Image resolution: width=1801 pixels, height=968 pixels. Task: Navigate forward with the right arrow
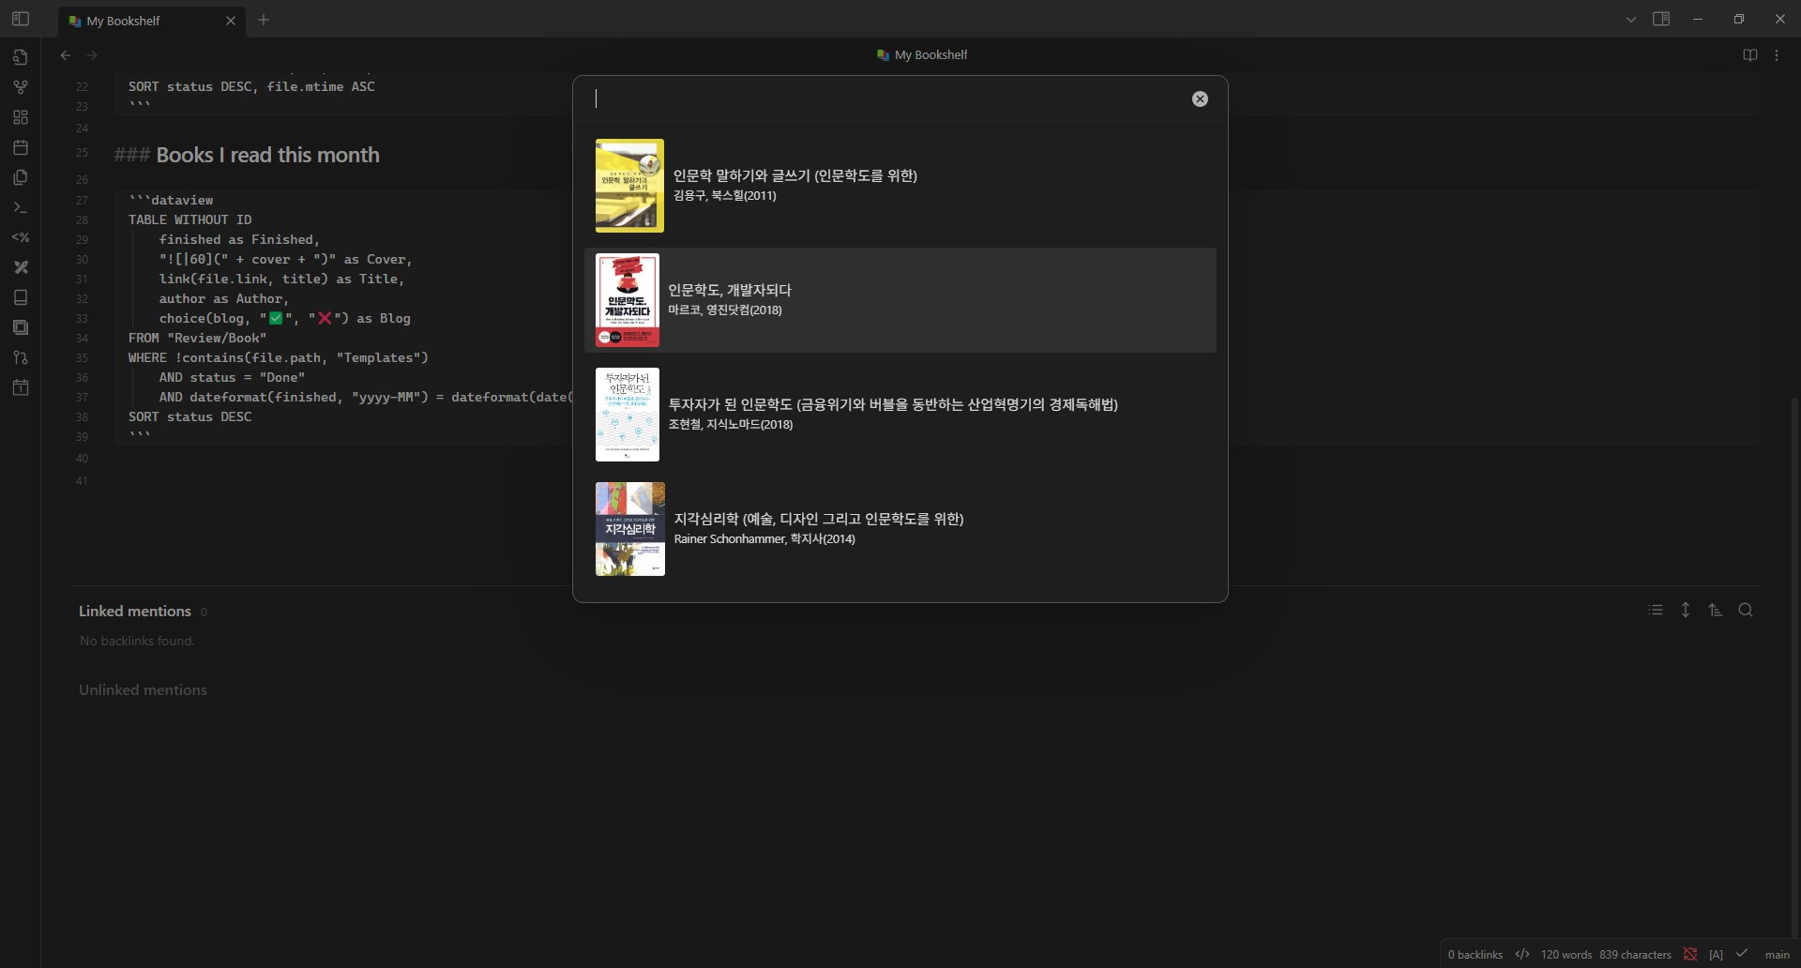tap(92, 55)
